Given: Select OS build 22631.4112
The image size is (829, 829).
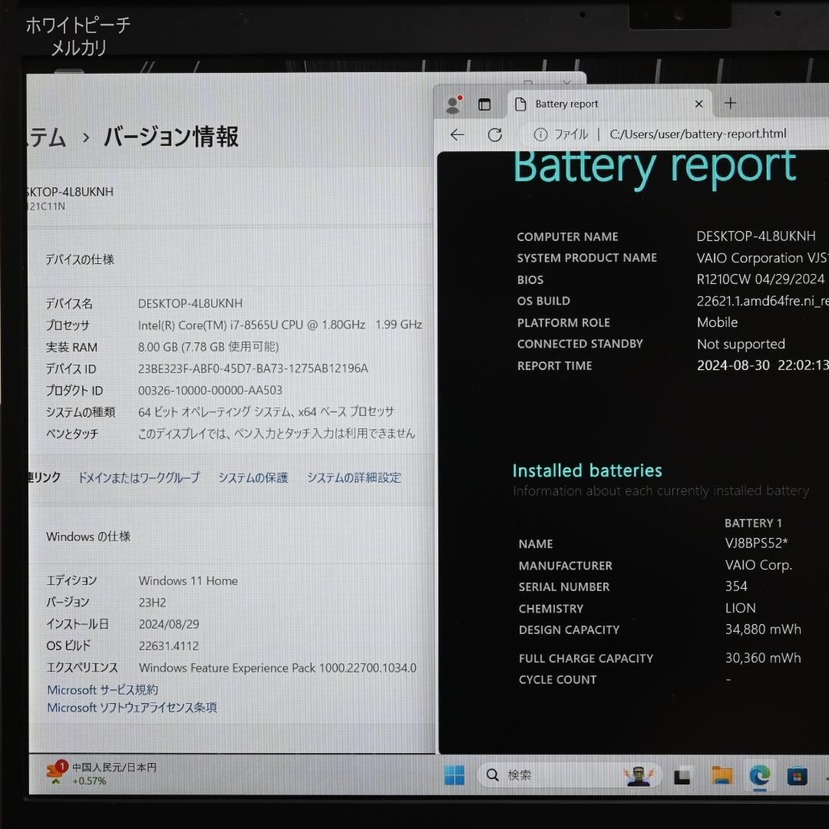Looking at the screenshot, I should (169, 646).
